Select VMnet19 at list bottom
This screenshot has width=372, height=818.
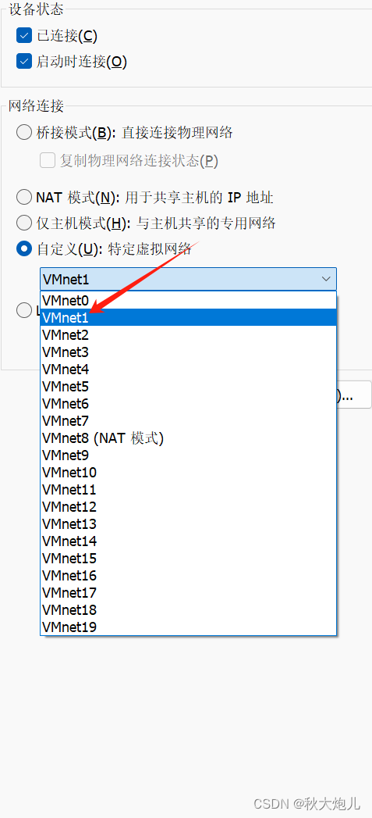188,627
